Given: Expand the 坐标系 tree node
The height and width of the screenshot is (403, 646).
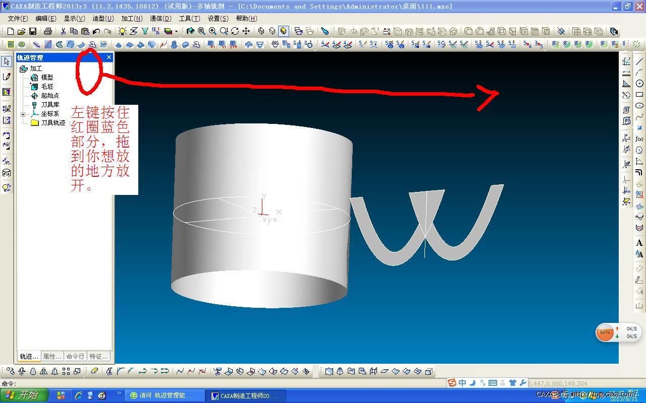Looking at the screenshot, I should point(23,114).
